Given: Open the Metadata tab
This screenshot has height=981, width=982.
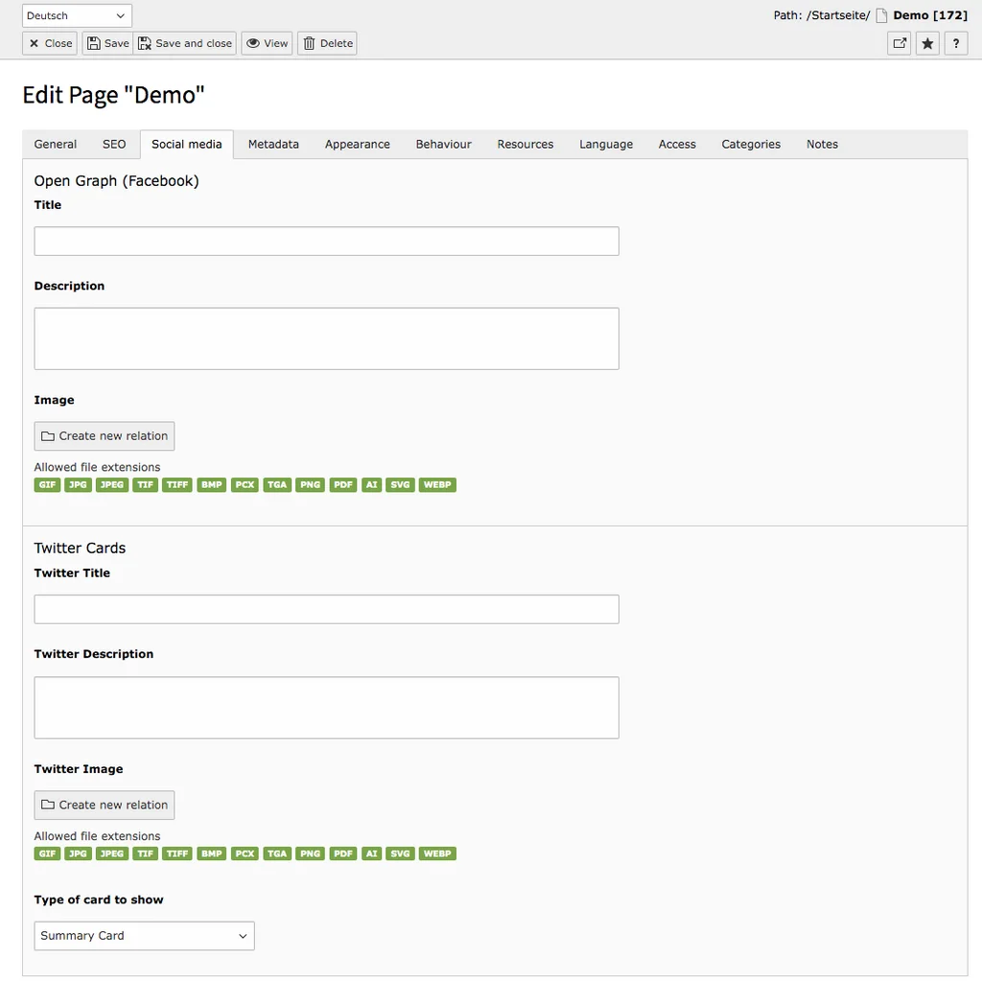Looking at the screenshot, I should tap(273, 144).
